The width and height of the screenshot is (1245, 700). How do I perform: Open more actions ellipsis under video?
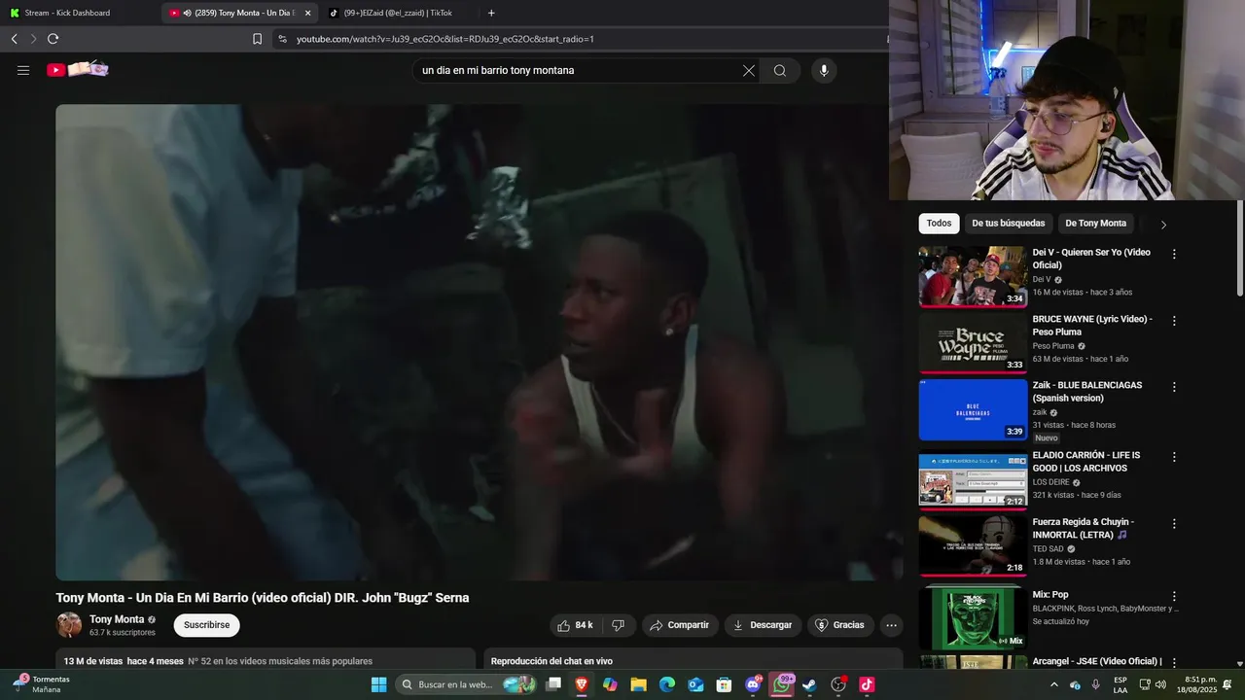(x=891, y=625)
